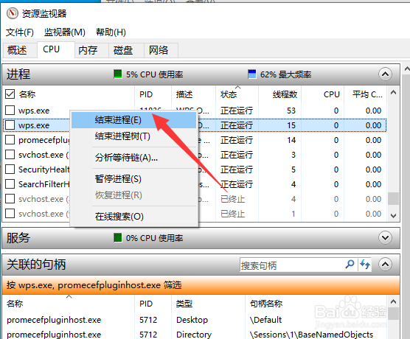Click process list scrollbar down arrow
Image resolution: width=410 pixels, height=339 pixels.
coord(393,216)
